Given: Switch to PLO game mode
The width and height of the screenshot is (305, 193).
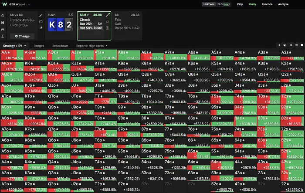Looking at the screenshot, I should (x=224, y=4).
